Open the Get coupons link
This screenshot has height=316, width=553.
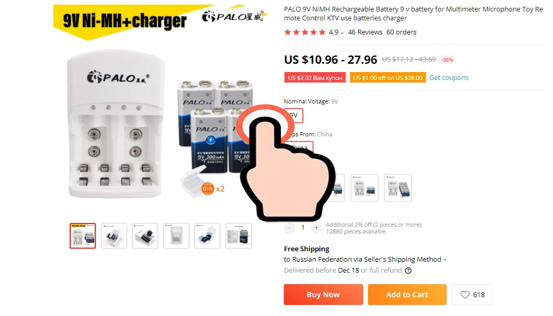[x=448, y=77]
